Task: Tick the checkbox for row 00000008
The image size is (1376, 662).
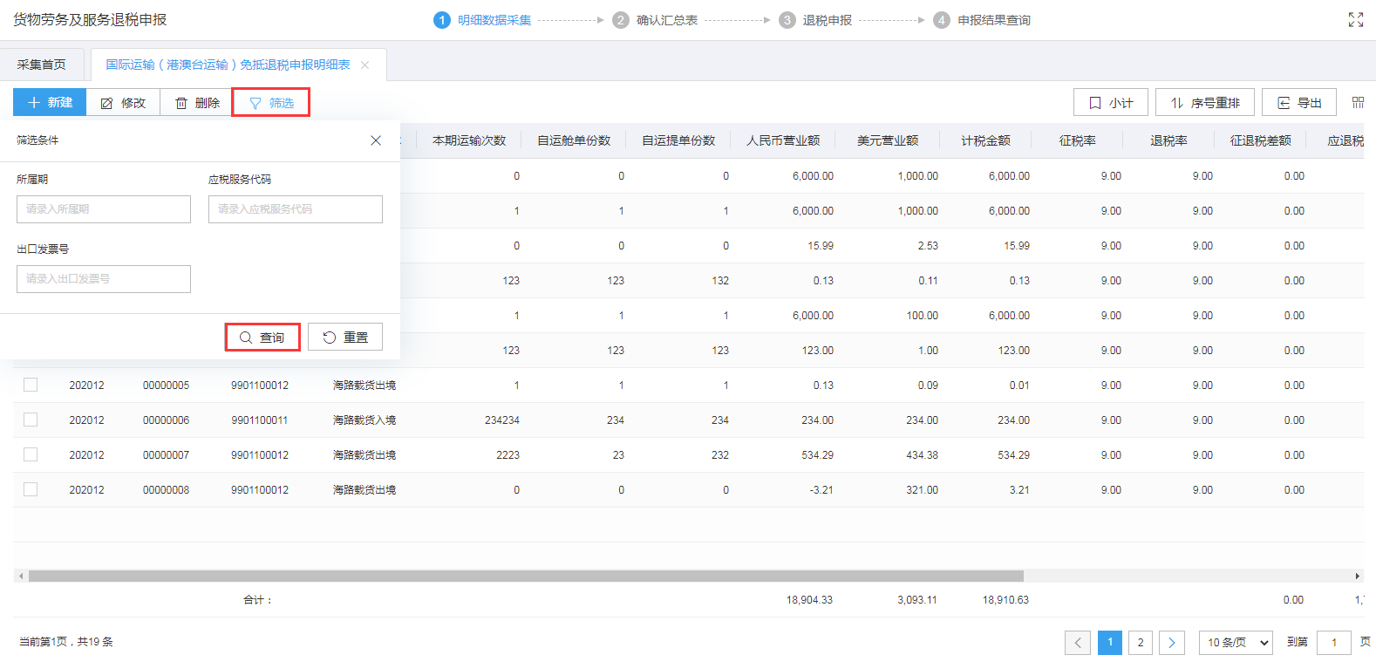Action: click(31, 489)
